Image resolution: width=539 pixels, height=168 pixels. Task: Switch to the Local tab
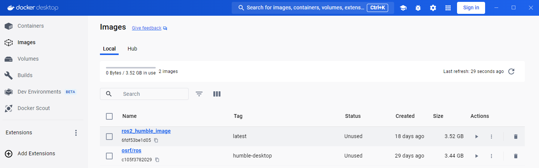[109, 49]
